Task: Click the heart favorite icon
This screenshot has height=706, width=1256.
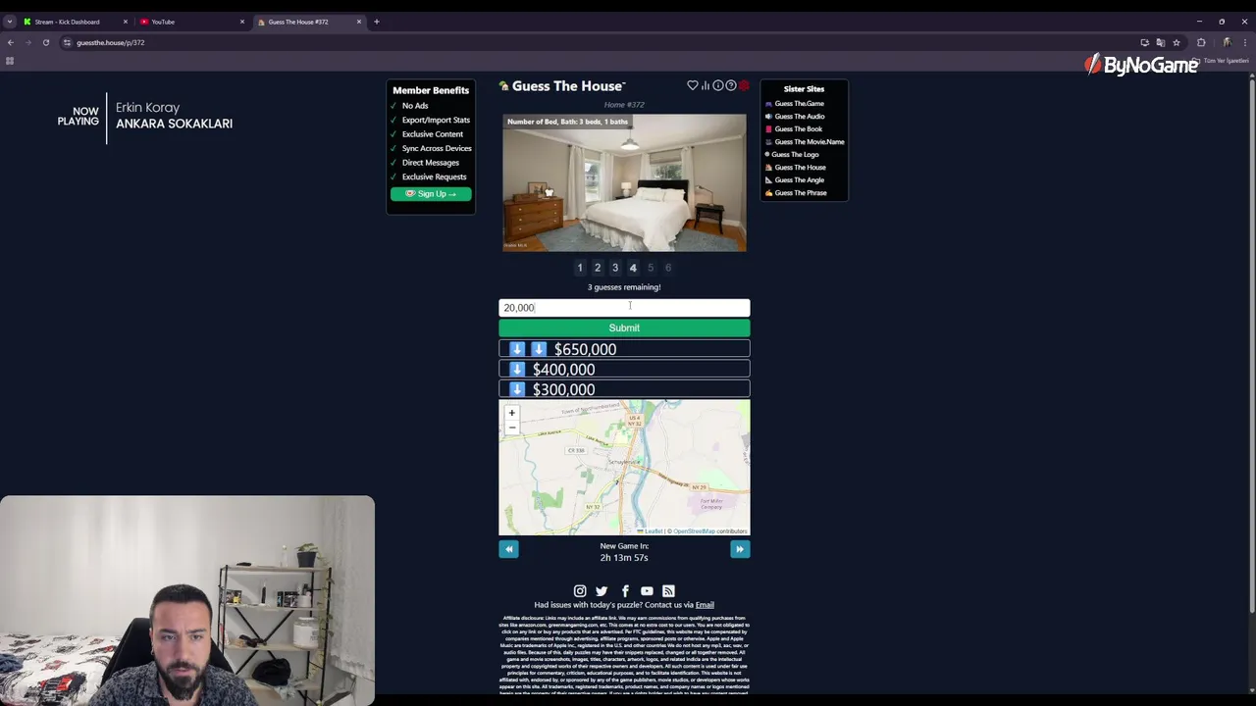Action: click(x=693, y=85)
